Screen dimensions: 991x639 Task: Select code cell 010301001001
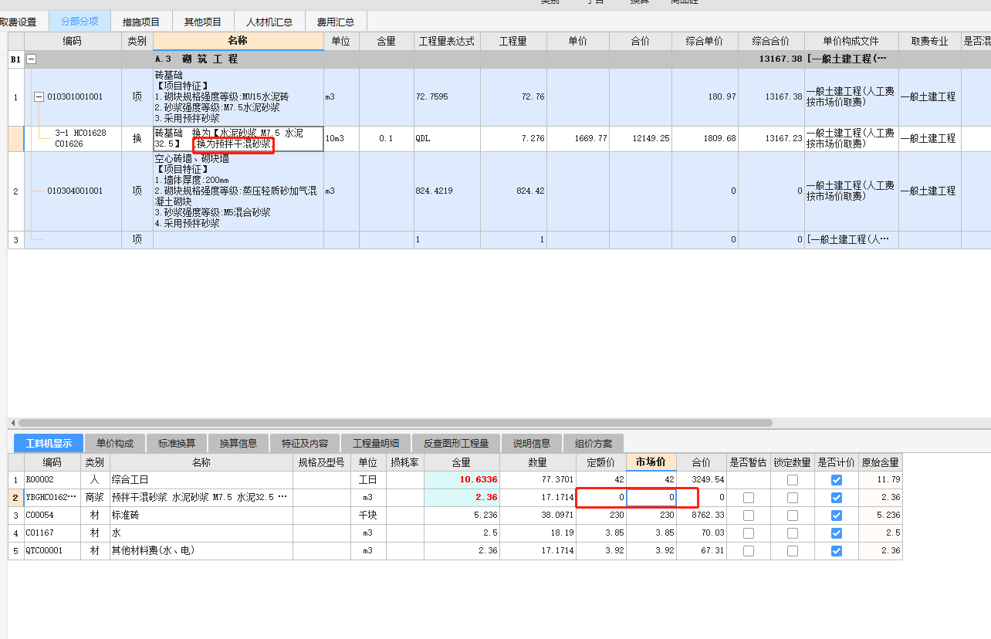(75, 97)
